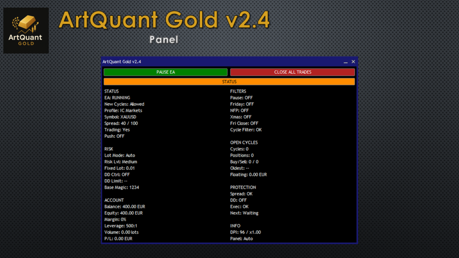Viewport: 459px width, 258px height.
Task: Minimize the ArtQuant Gold panel
Action: [x=345, y=62]
